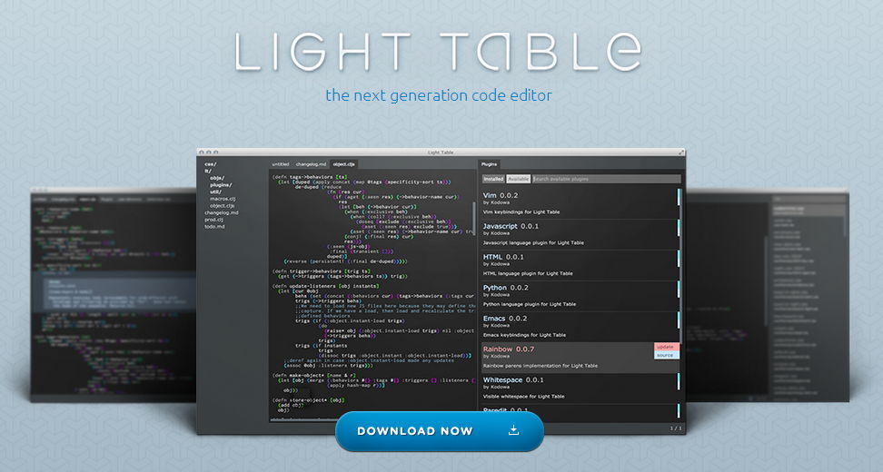Select the Whitespace 0.0.1 plugin entry
Image resolution: width=883 pixels, height=472 pixels.
click(x=580, y=388)
